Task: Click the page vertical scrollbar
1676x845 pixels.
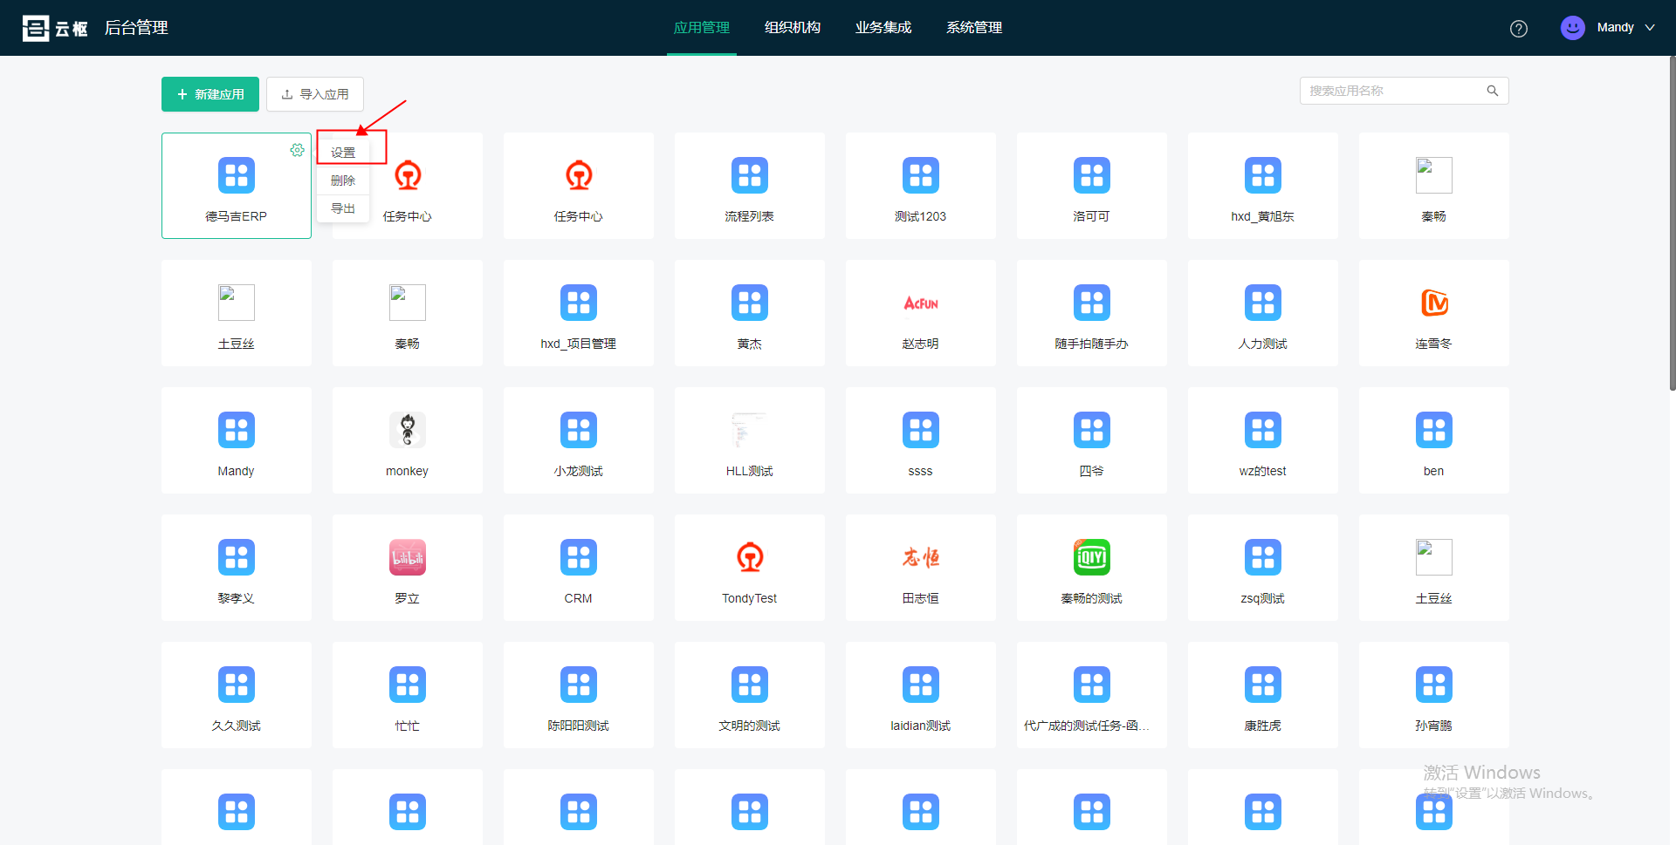Action: point(1672,223)
